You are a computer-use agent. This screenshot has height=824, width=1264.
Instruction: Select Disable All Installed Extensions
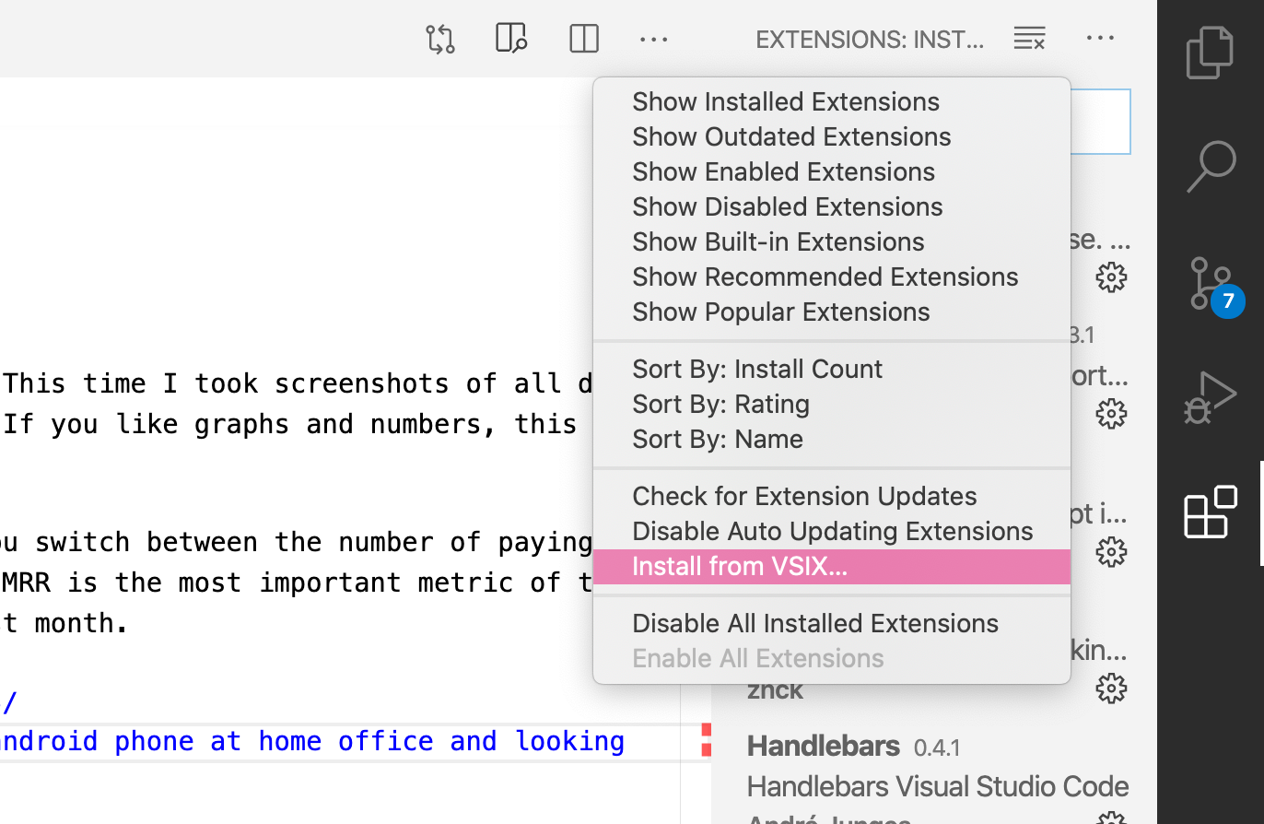click(815, 623)
